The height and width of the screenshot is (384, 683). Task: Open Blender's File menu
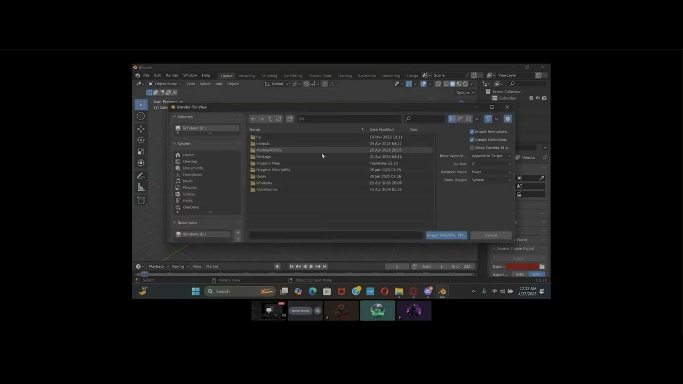pos(146,75)
